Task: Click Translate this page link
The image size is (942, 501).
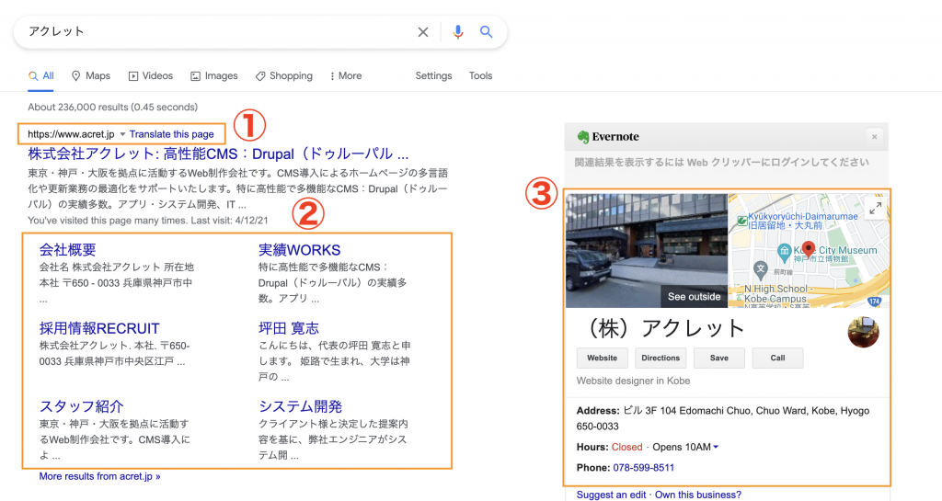Action: 172,134
